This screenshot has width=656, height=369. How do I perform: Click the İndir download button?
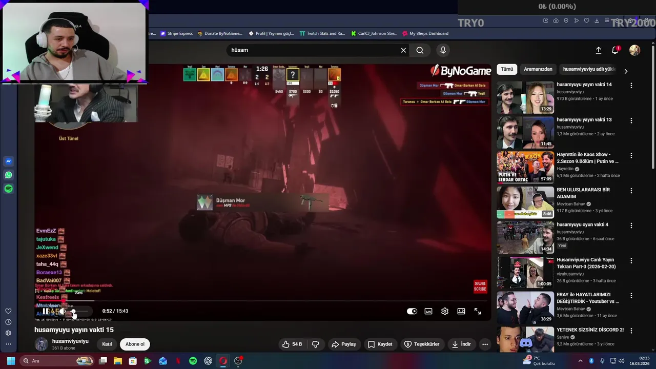click(x=461, y=344)
